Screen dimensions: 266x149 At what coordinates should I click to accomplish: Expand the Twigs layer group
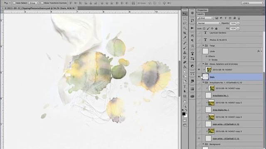point(203,46)
